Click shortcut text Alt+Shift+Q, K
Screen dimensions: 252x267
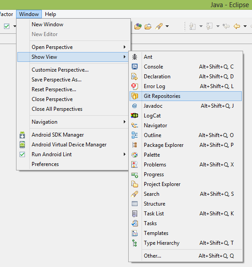[217, 214]
